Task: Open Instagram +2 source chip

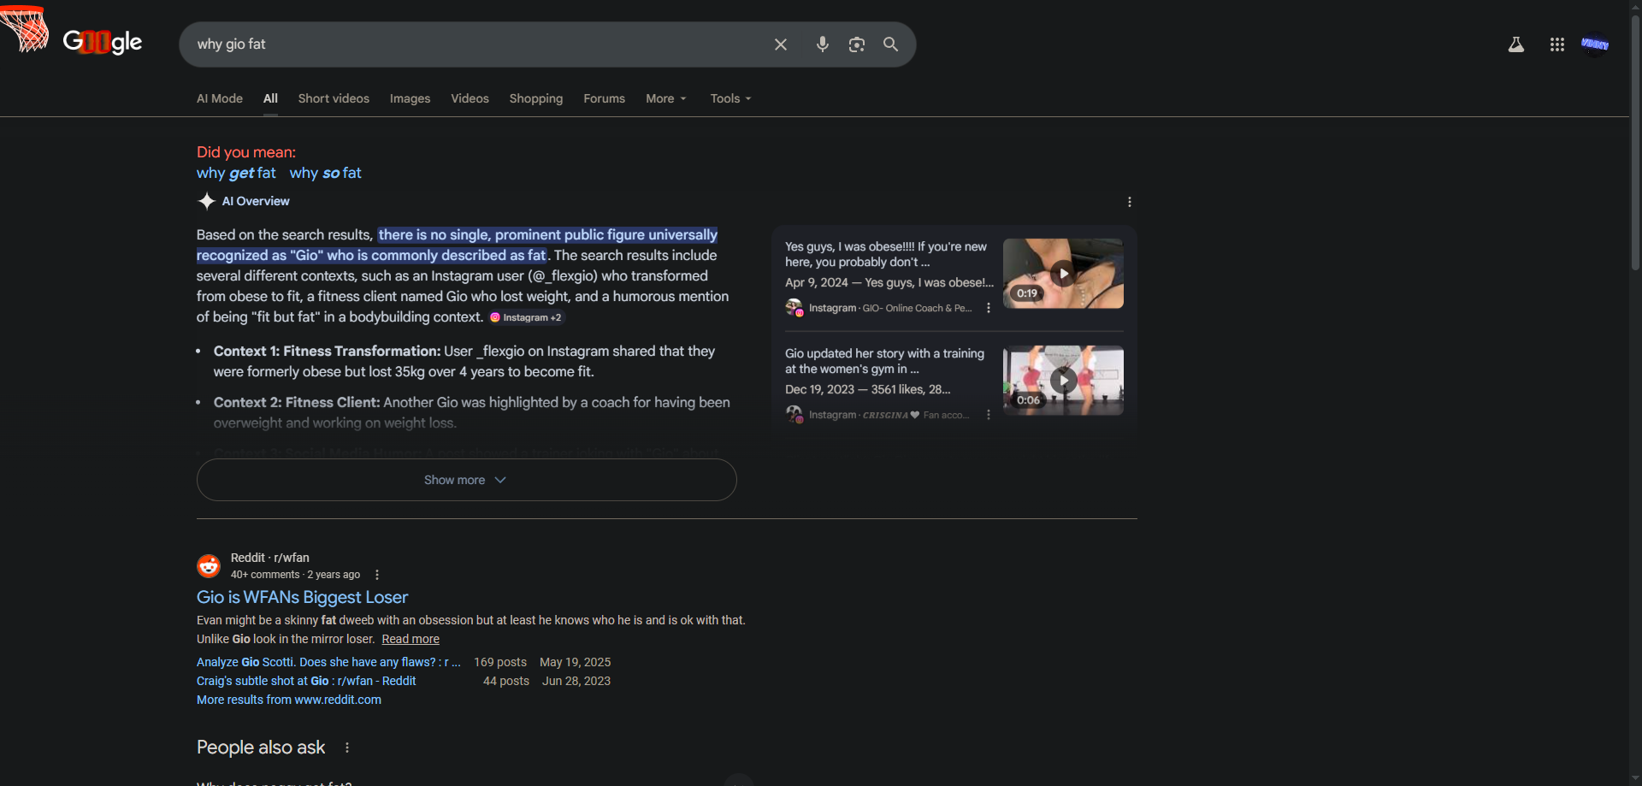Action: click(526, 317)
